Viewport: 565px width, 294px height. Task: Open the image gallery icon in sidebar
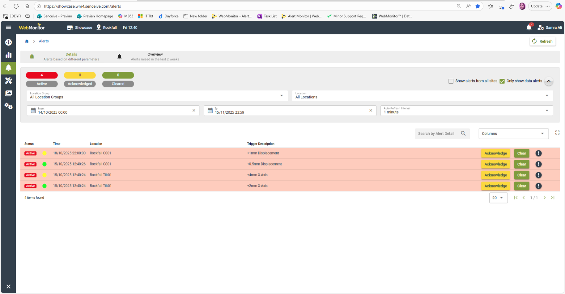pyautogui.click(x=8, y=93)
